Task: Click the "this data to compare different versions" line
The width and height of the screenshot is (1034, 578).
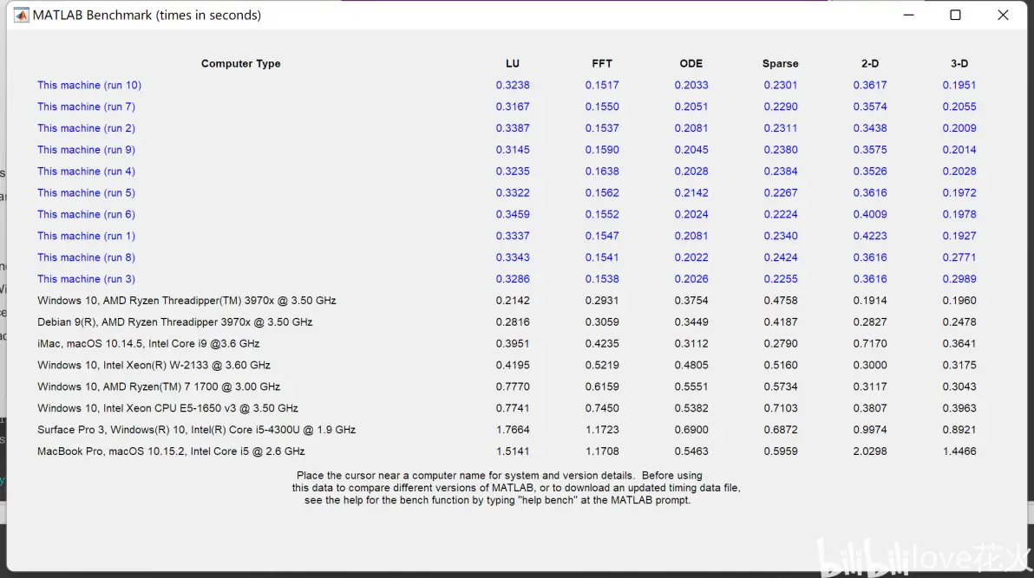Action: point(516,488)
